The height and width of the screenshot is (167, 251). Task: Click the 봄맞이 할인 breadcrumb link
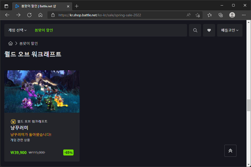[29, 43]
